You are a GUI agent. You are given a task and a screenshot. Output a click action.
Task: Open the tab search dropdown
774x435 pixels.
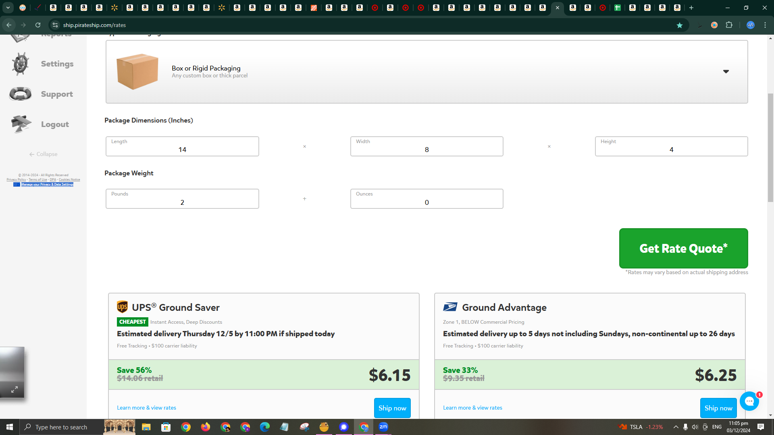pos(8,8)
